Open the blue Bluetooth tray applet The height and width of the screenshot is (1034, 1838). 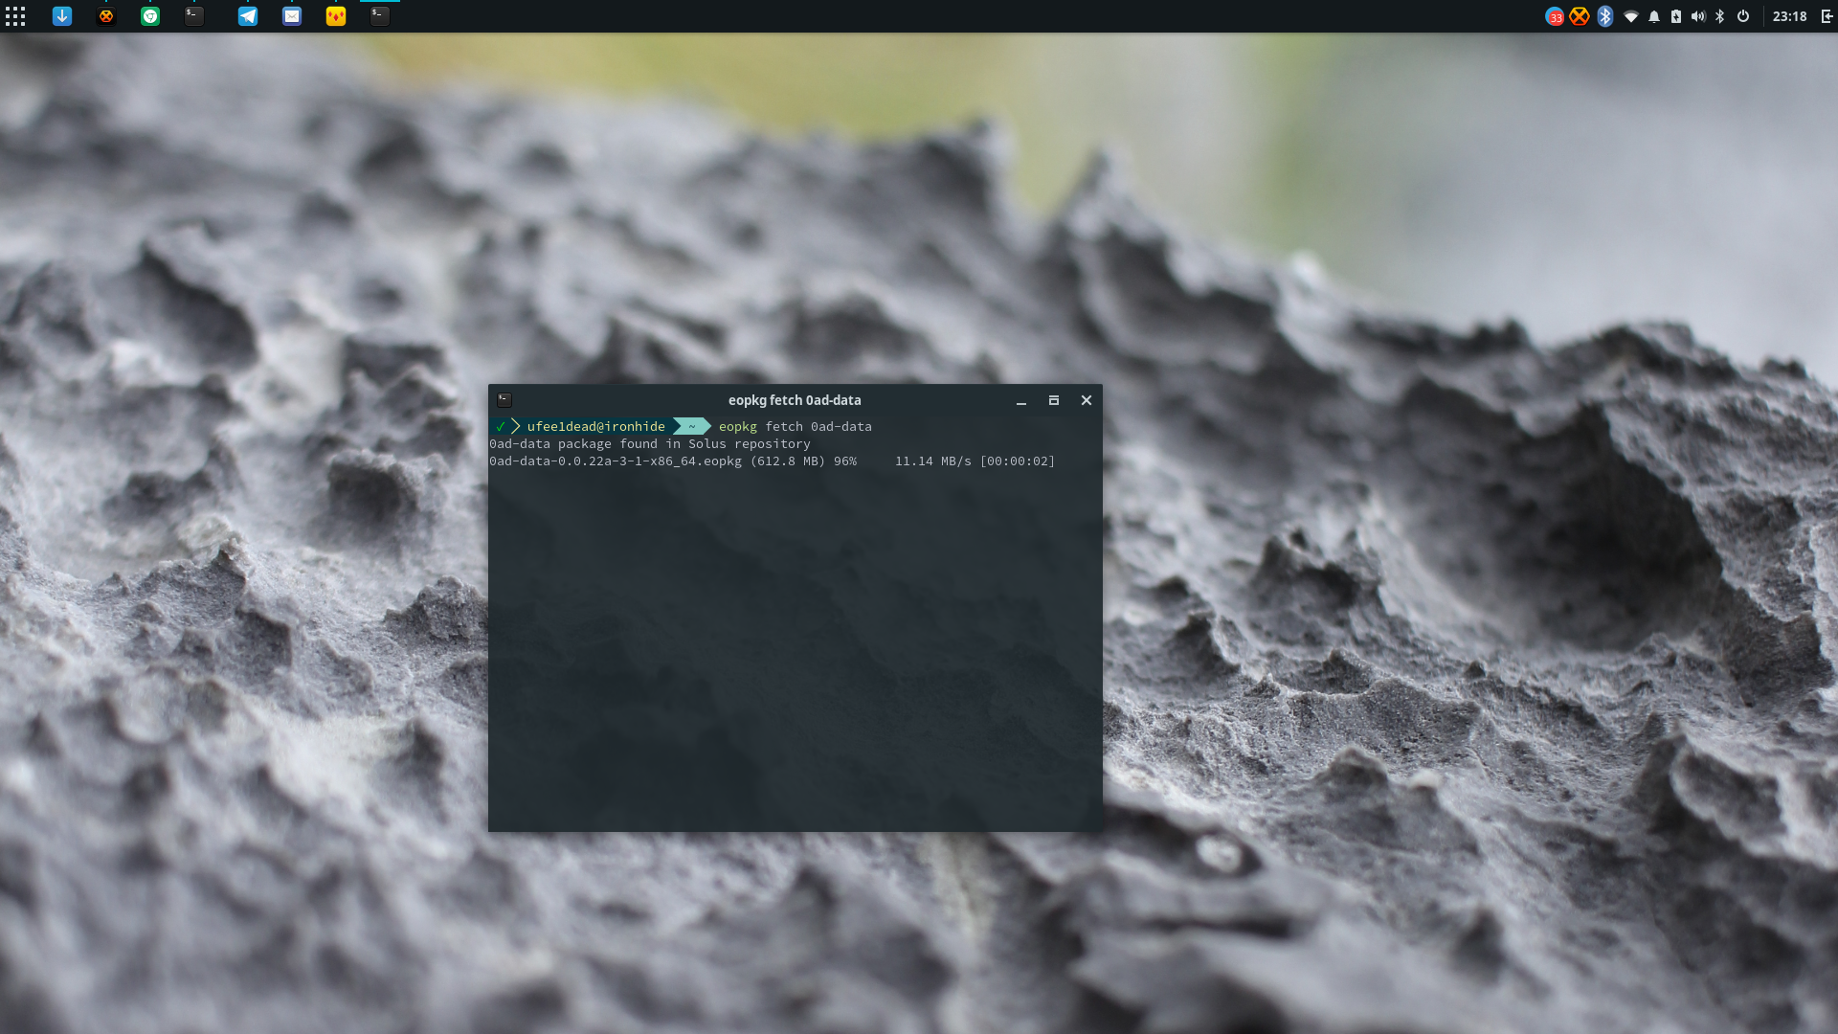pyautogui.click(x=1605, y=16)
